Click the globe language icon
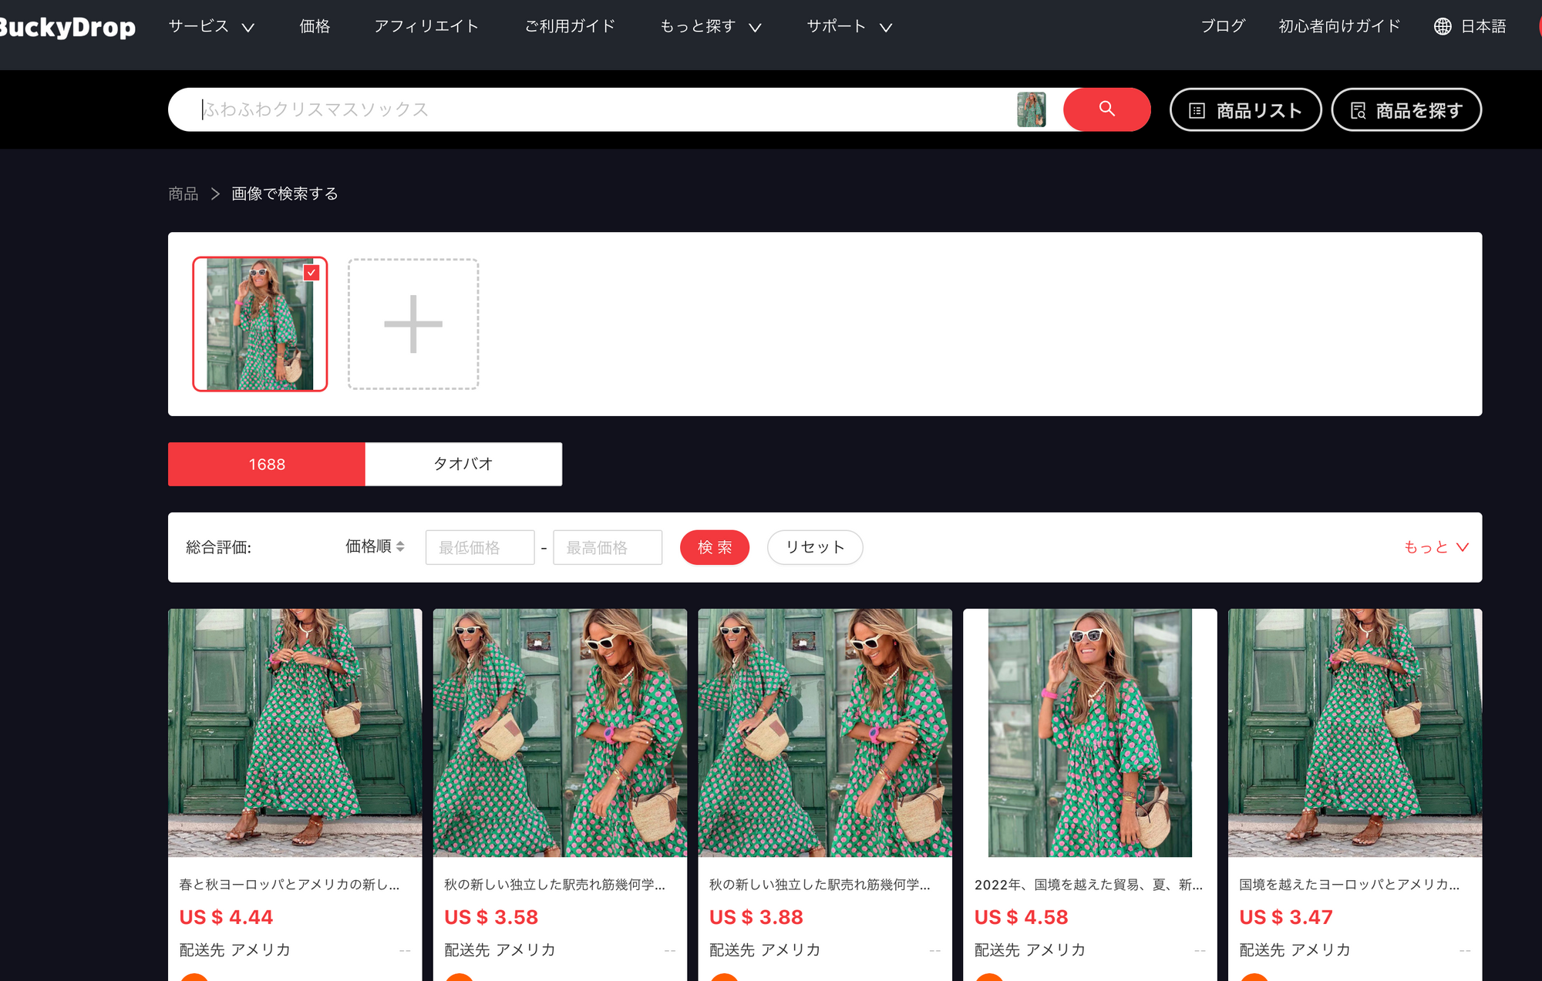 pos(1443,26)
